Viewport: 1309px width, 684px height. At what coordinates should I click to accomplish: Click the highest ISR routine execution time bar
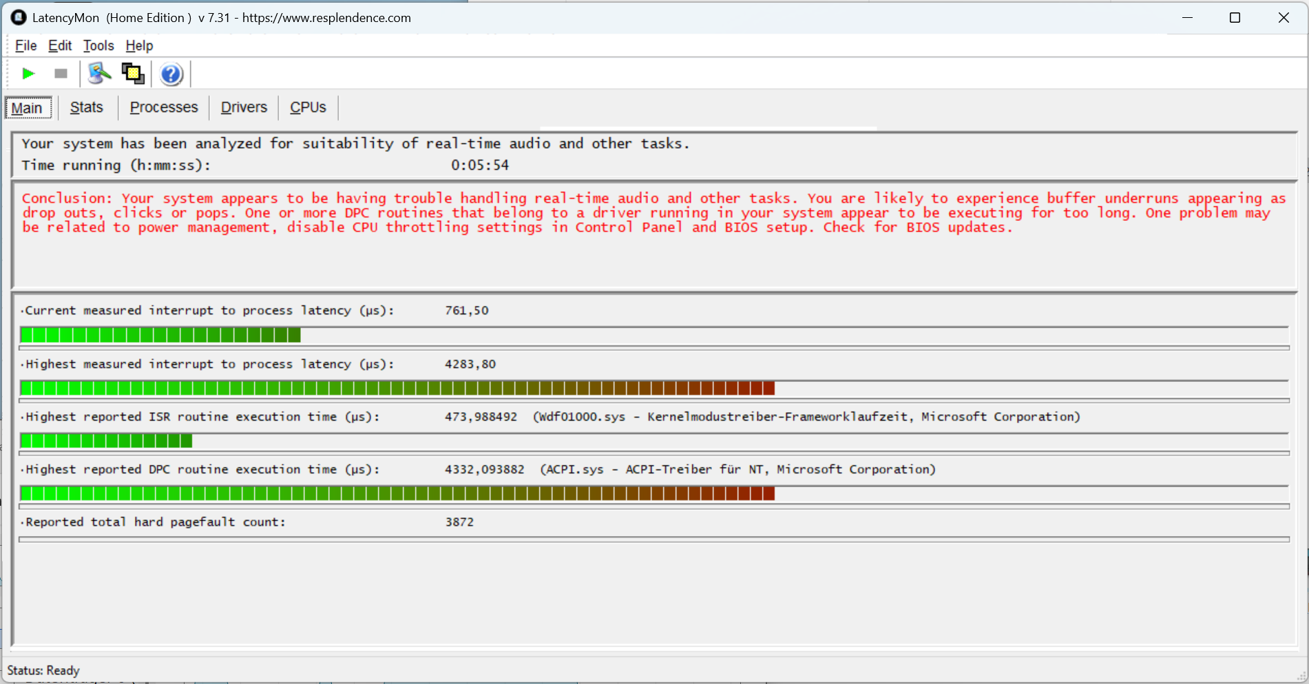tap(654, 440)
